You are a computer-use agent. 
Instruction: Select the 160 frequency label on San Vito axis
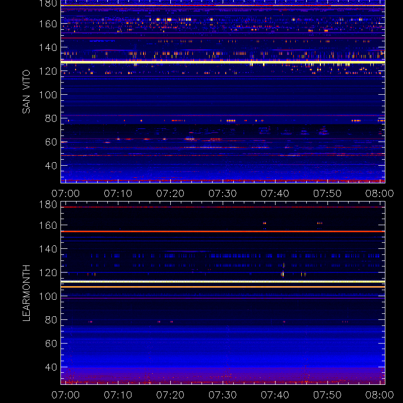click(x=48, y=24)
